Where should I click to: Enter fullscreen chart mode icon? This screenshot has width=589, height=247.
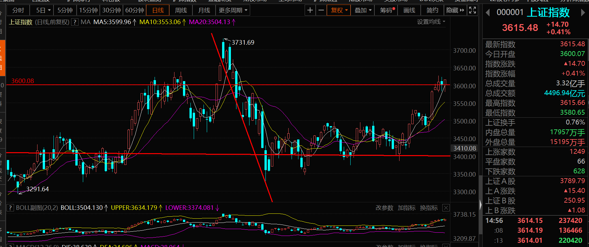472,10
